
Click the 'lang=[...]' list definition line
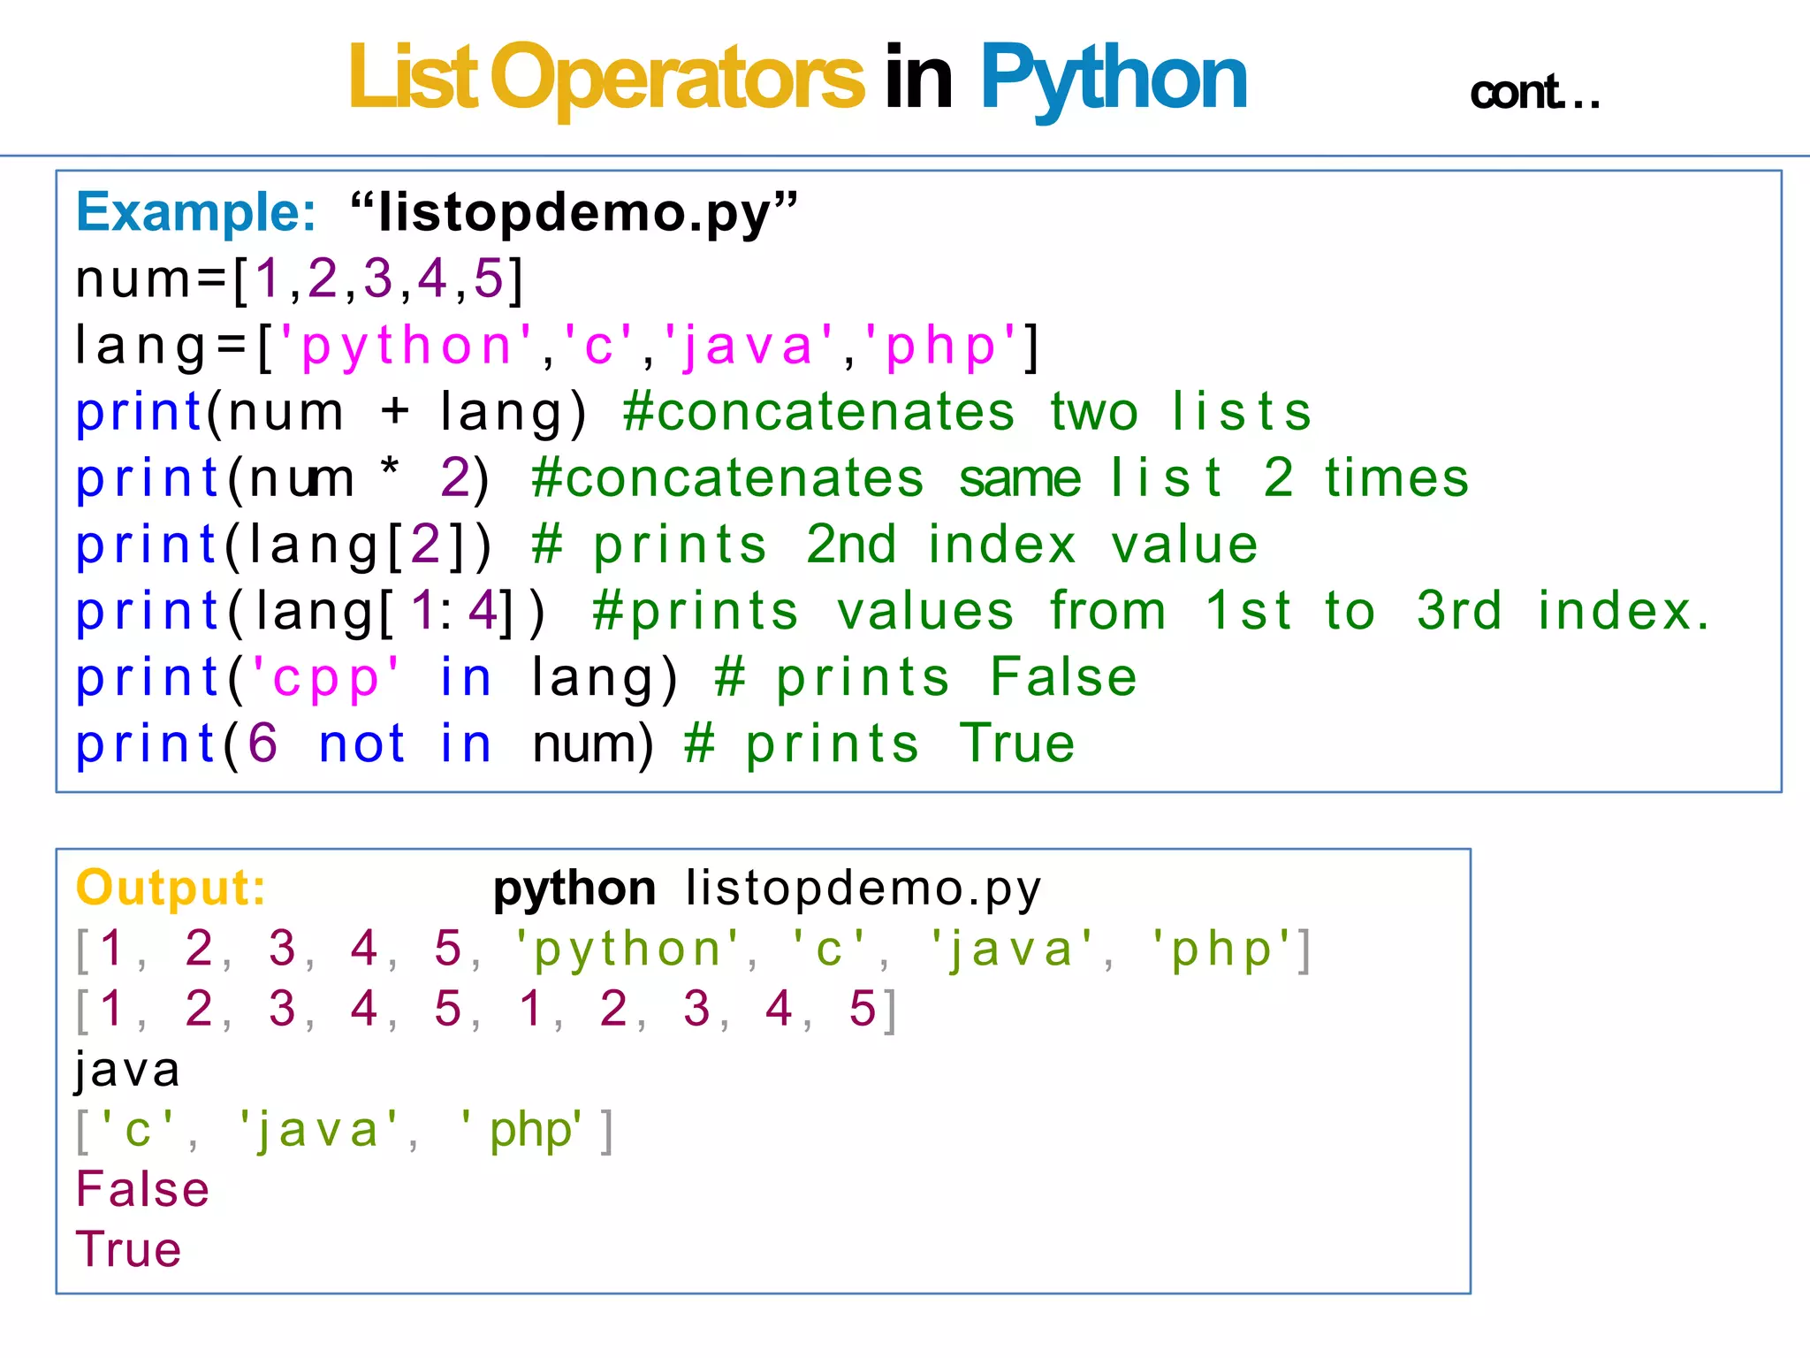coord(558,346)
